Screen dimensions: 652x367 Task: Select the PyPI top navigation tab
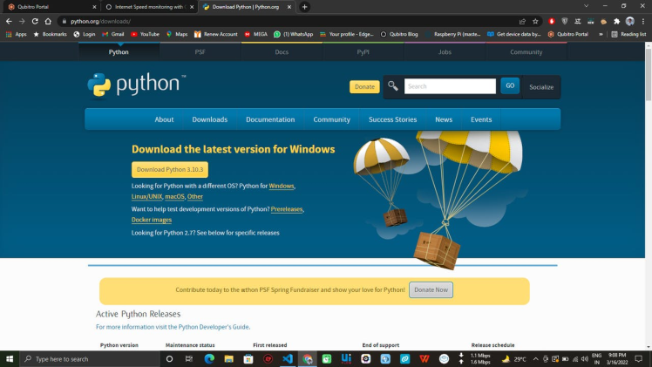pyautogui.click(x=363, y=52)
